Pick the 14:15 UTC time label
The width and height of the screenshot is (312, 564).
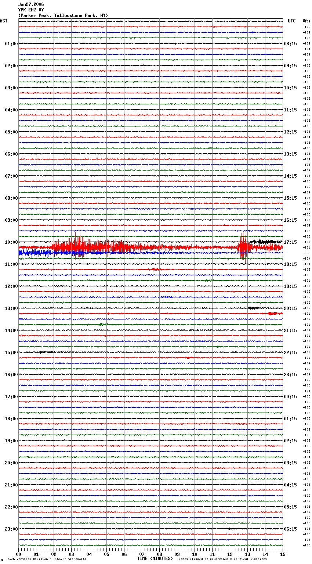[x=290, y=176]
